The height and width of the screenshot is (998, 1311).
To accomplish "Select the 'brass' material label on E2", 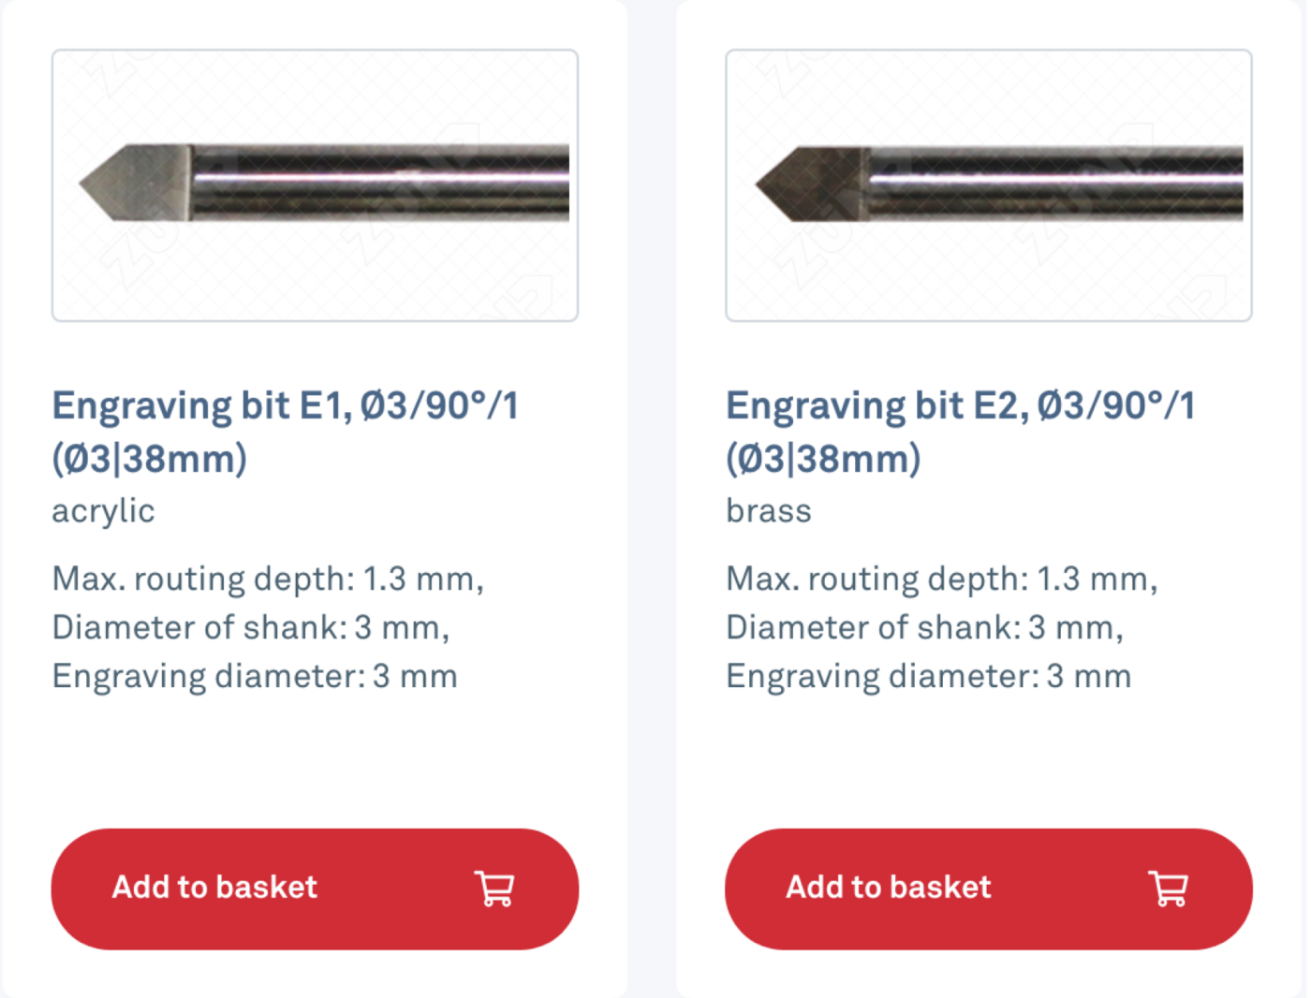I will click(x=769, y=511).
